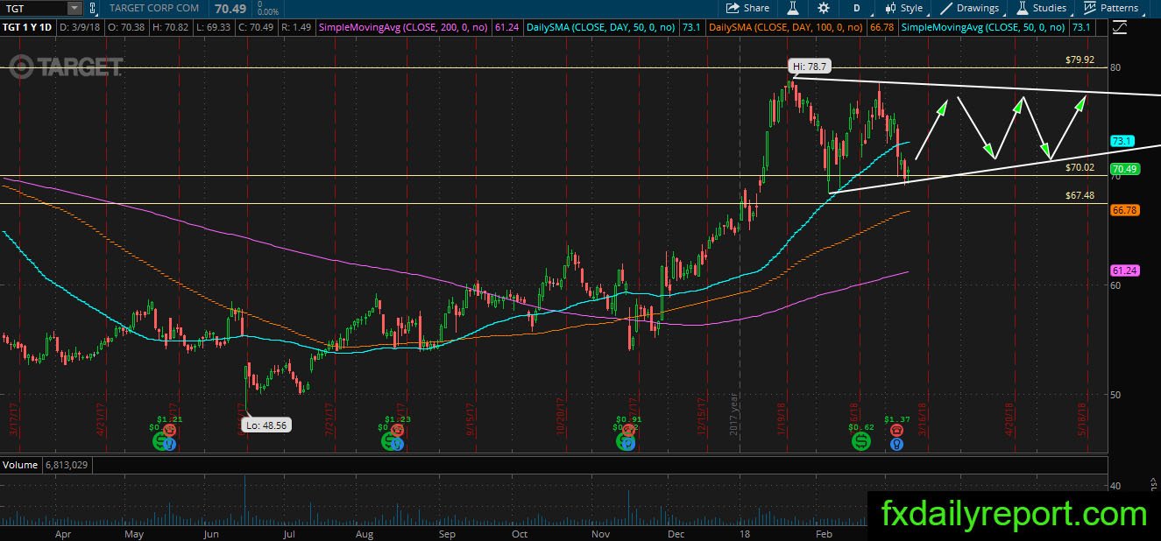Click the purple 61.24 price axis bubble
Image resolution: width=1161 pixels, height=541 pixels.
pyautogui.click(x=1124, y=271)
